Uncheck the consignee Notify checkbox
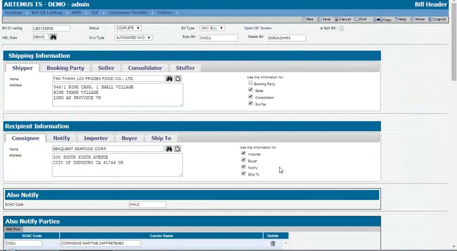The width and height of the screenshot is (457, 251). (243, 167)
